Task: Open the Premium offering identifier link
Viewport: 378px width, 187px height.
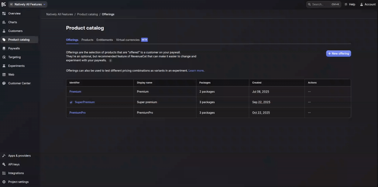Action: tap(75, 92)
